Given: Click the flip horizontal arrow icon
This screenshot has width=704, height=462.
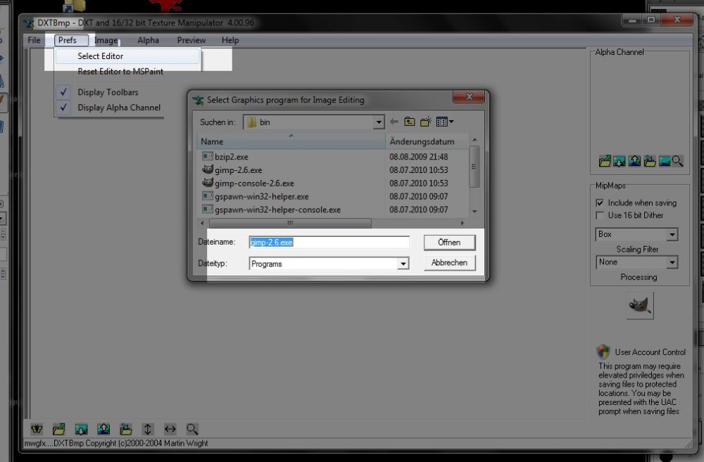Looking at the screenshot, I should click(170, 429).
